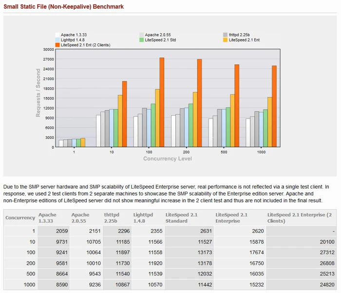
Task: Click the table cell with value 25213
Action: click(301, 274)
